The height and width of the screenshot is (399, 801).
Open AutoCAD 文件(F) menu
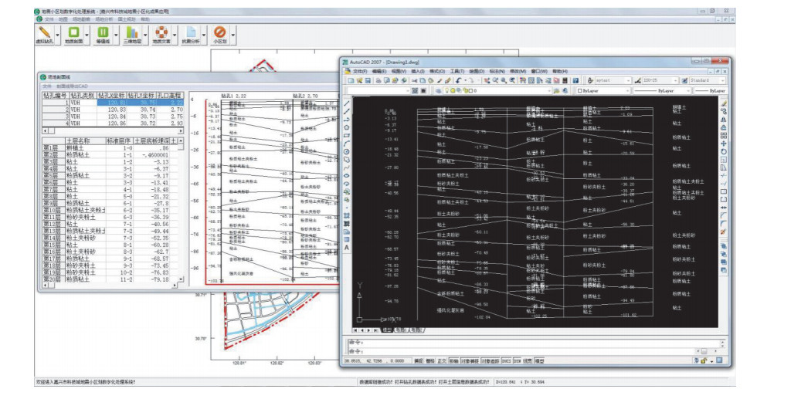360,70
